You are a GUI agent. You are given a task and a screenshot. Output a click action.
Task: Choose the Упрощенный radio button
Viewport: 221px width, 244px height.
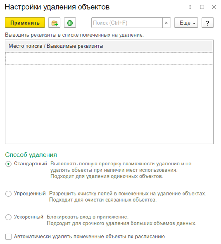pos(9,194)
